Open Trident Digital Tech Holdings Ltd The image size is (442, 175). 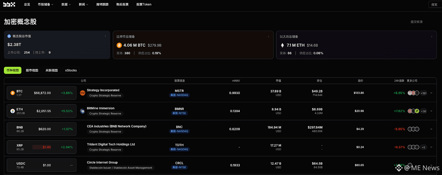(x=111, y=144)
